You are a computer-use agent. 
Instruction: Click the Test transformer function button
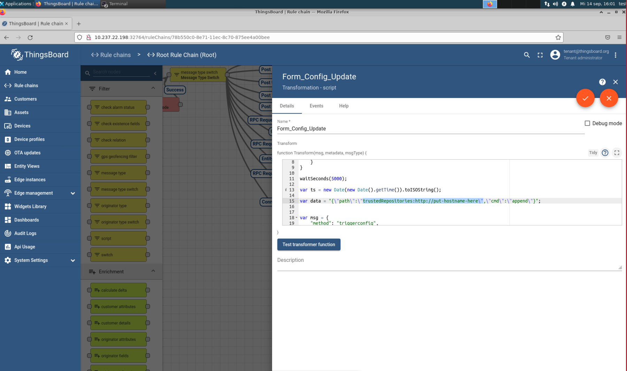click(309, 244)
